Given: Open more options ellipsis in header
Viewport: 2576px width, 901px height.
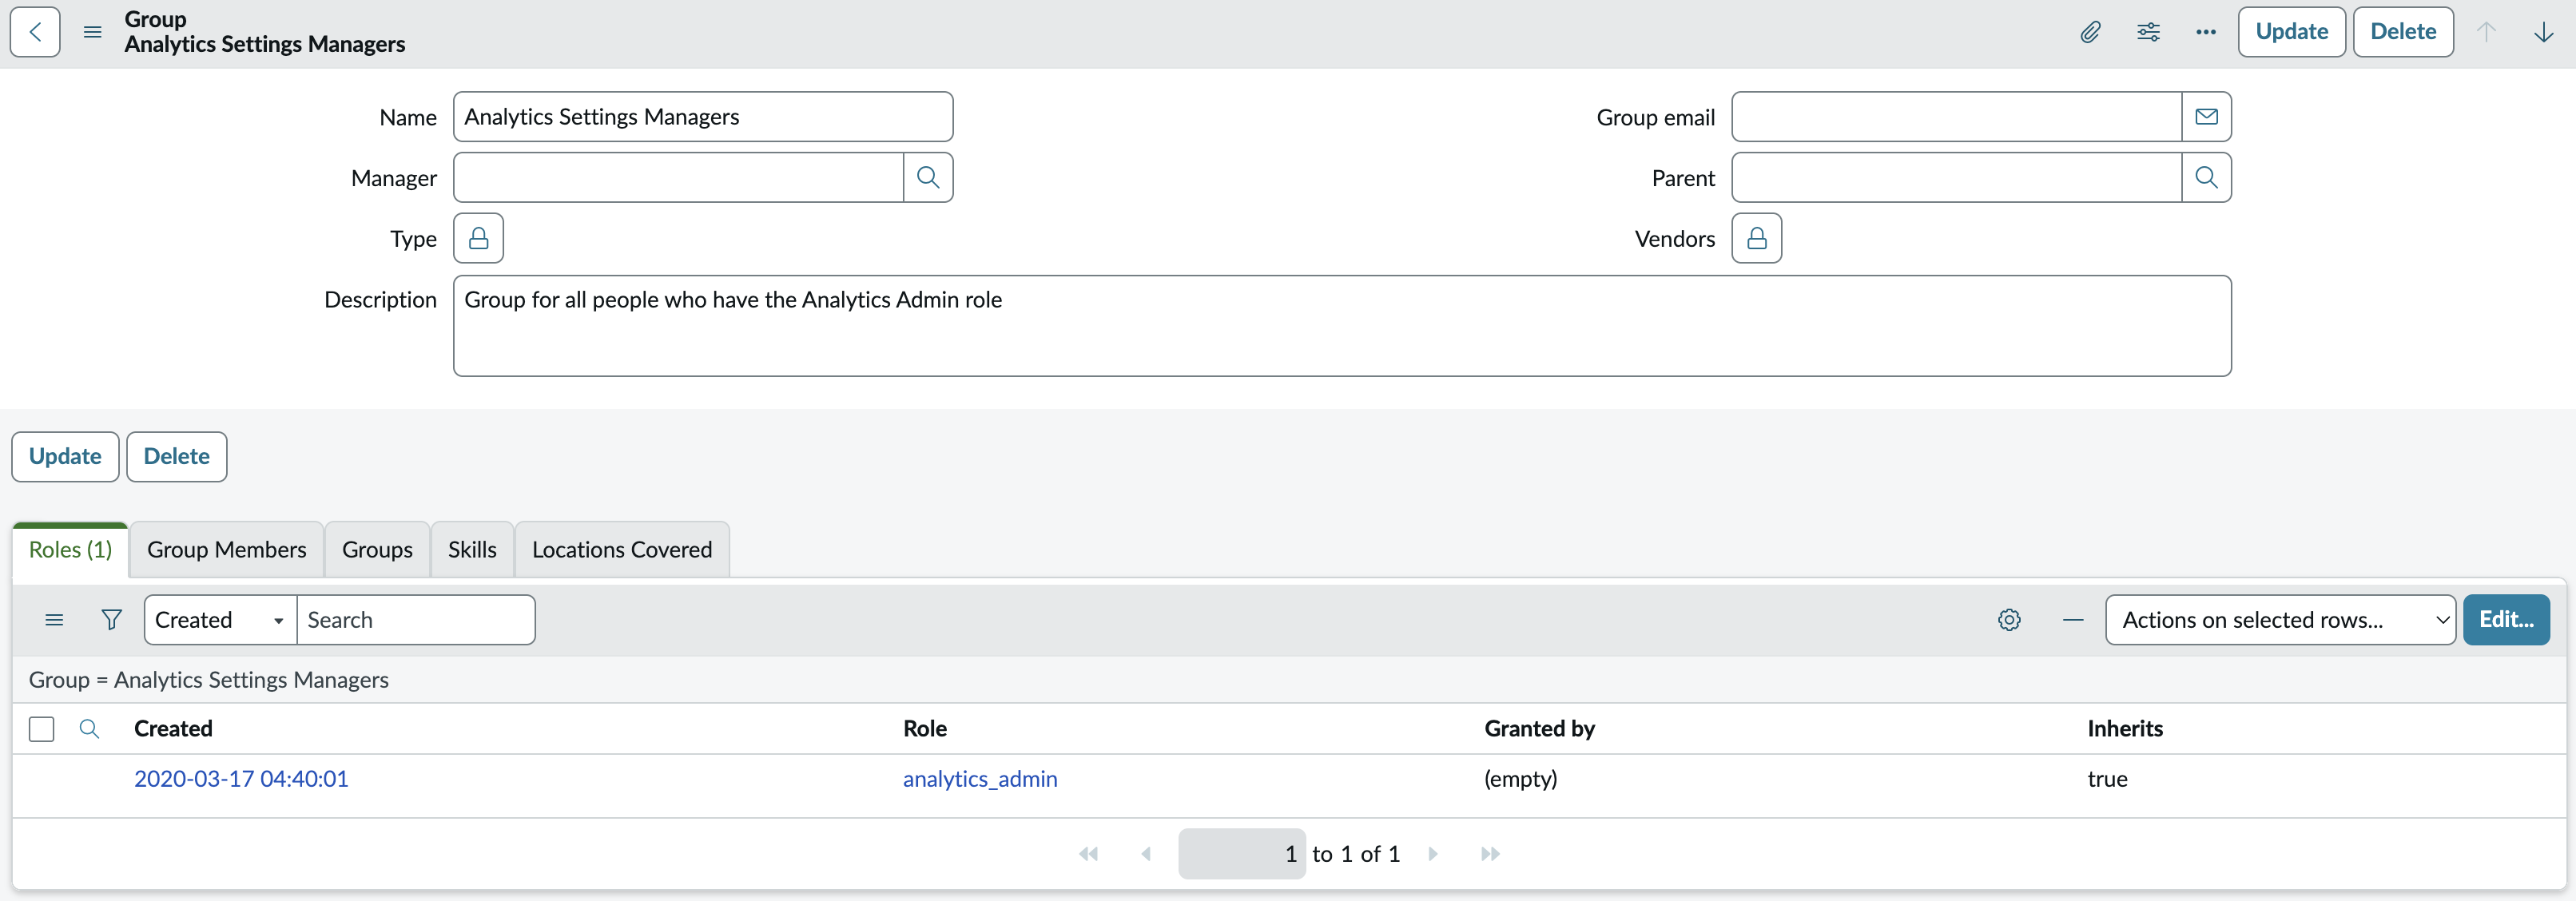Looking at the screenshot, I should [2206, 32].
